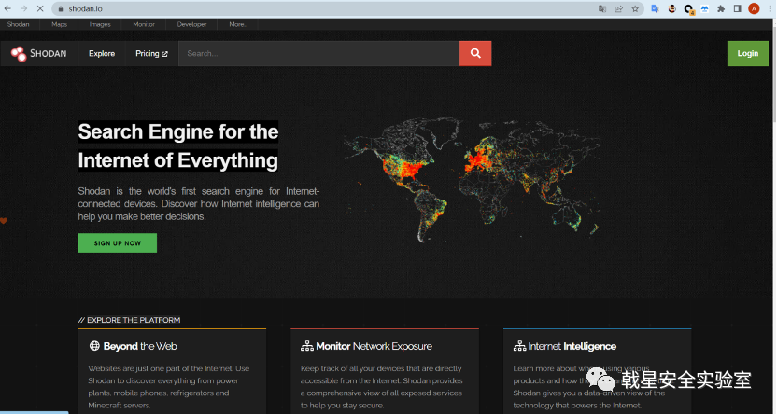Open the Extensions puzzle piece menu

(x=721, y=9)
